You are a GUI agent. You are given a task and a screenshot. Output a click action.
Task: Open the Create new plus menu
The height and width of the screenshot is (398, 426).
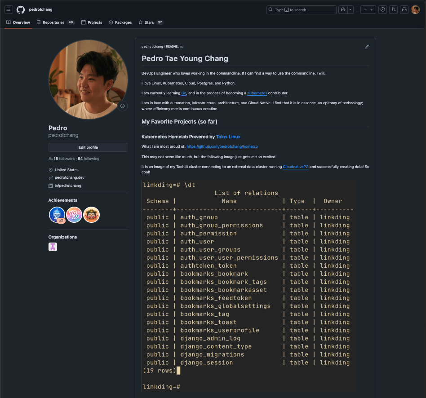point(368,9)
